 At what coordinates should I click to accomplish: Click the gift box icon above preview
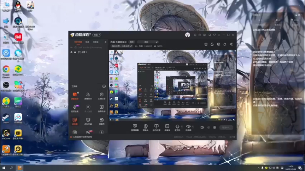pyautogui.click(x=206, y=44)
